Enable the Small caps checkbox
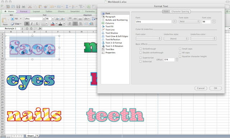 pyautogui.click(x=180, y=49)
